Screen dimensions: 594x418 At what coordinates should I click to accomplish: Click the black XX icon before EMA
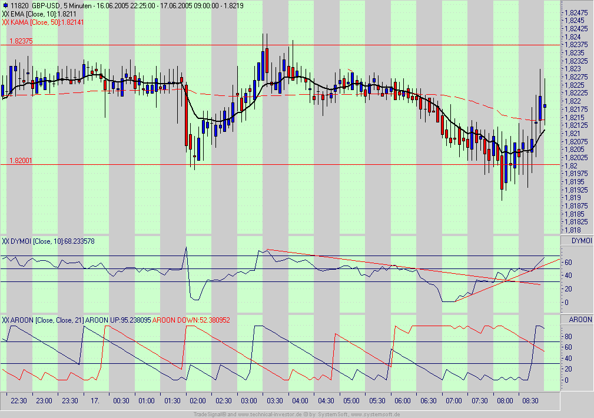pyautogui.click(x=5, y=14)
